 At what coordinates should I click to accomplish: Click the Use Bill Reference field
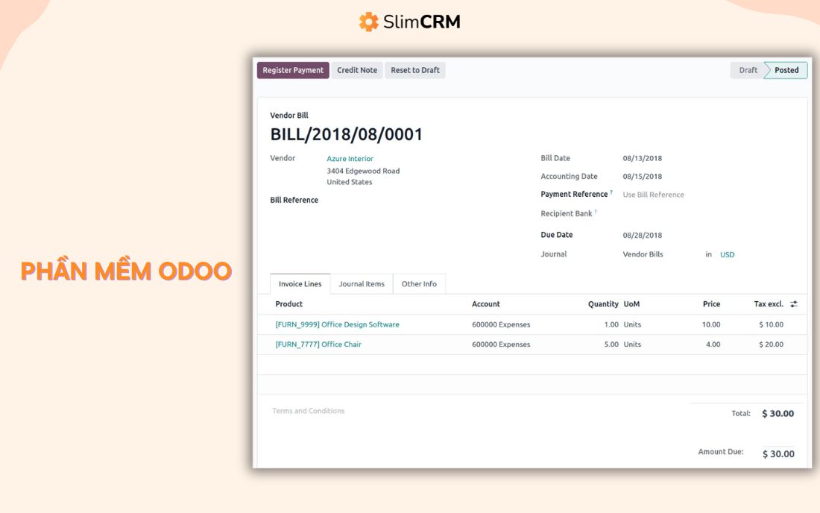(x=653, y=195)
